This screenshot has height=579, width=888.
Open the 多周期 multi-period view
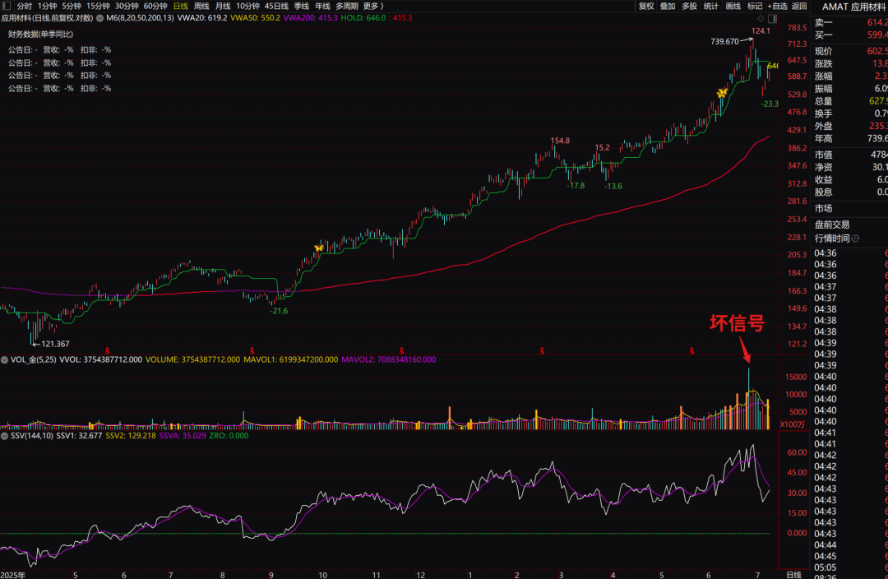(347, 7)
